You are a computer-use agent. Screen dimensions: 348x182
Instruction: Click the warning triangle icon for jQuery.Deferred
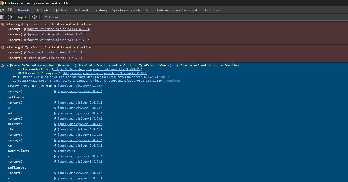click(3, 65)
